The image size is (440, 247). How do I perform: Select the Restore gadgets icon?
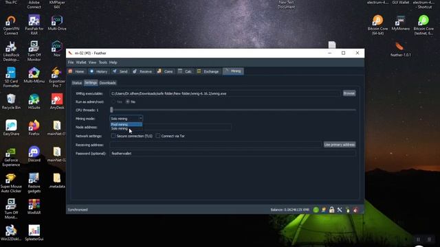(34, 183)
